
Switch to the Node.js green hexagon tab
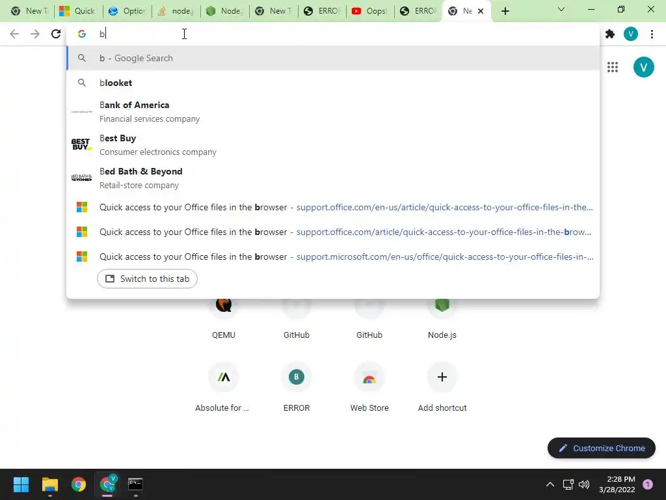[224, 11]
